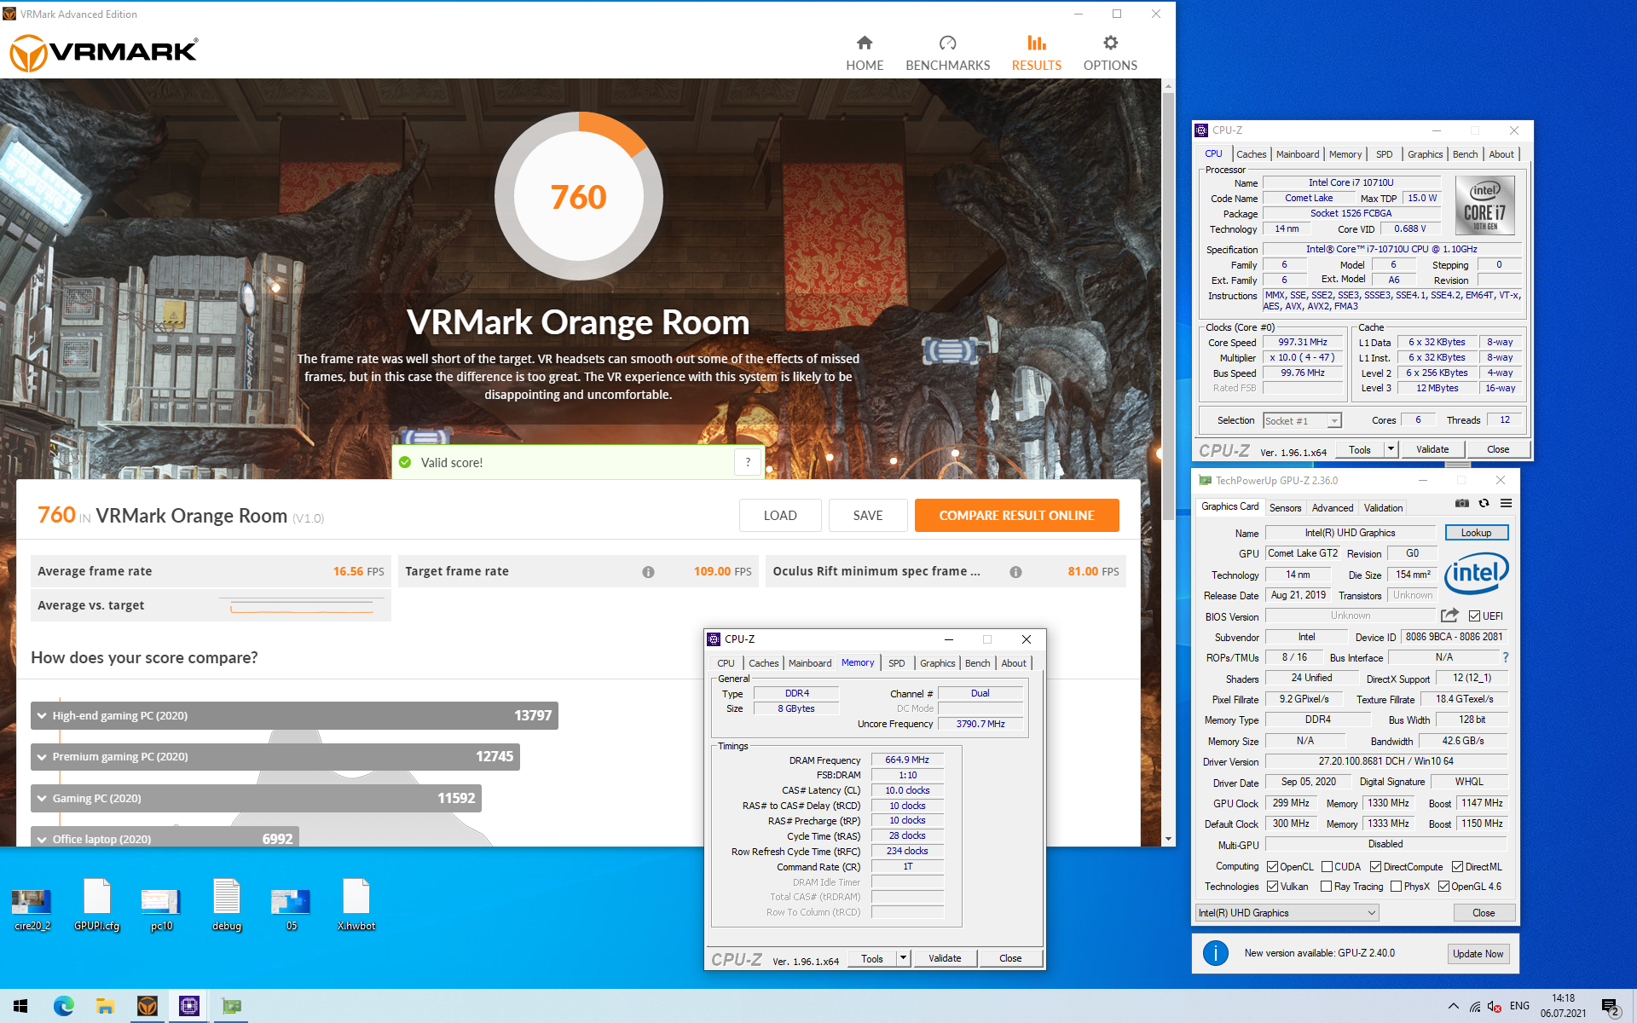This screenshot has height=1023, width=1637.
Task: Expand Premium gaming PC (2020) row
Action: pyautogui.click(x=275, y=756)
